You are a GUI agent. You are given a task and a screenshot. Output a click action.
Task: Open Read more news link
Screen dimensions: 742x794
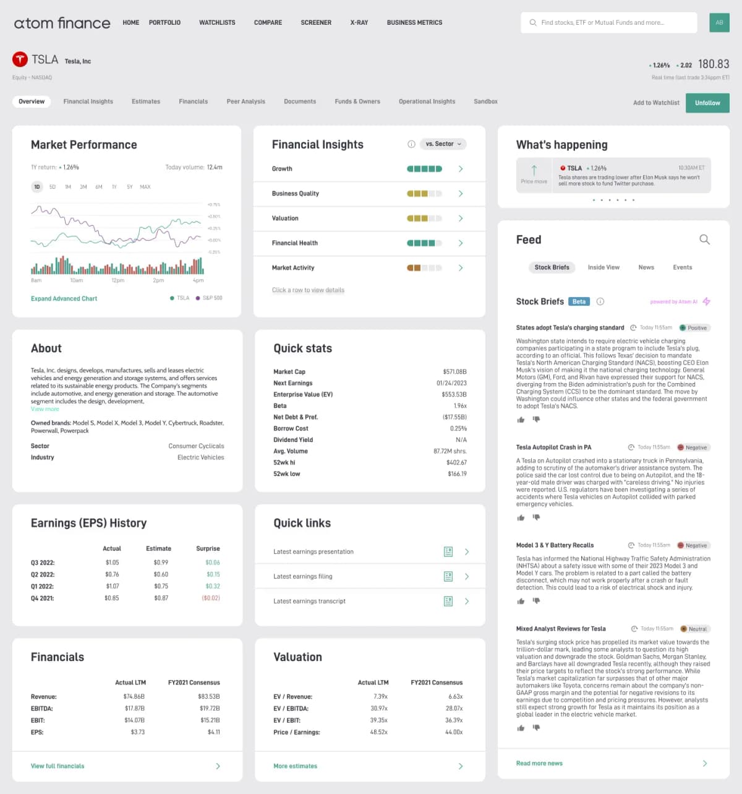point(539,764)
